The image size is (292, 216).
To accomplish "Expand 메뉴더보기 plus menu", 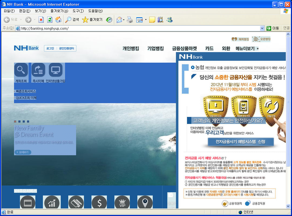I will click(x=247, y=48).
